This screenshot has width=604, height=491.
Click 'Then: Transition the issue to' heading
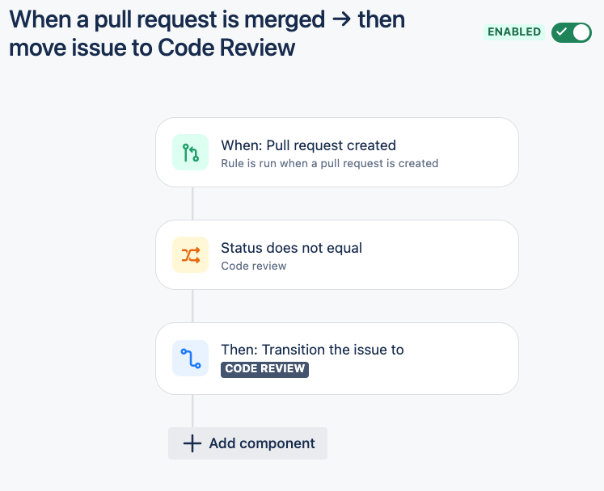tap(312, 350)
